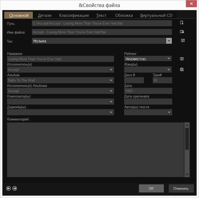The width and height of the screenshot is (199, 198).
Task: Expand the Исполнитель(и) dropdown arrow
Action: [x=111, y=70]
